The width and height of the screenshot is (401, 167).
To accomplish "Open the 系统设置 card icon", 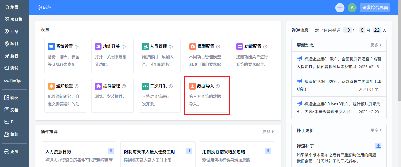I will coord(51,47).
